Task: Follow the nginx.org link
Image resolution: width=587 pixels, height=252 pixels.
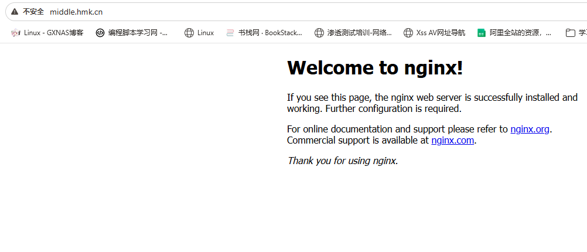Action: pos(530,129)
